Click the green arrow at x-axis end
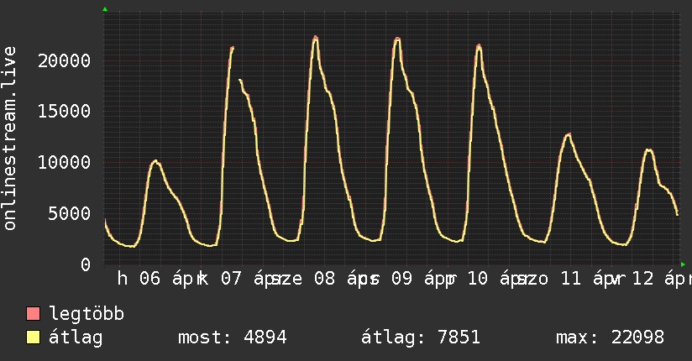This screenshot has height=361, width=692. click(x=683, y=264)
